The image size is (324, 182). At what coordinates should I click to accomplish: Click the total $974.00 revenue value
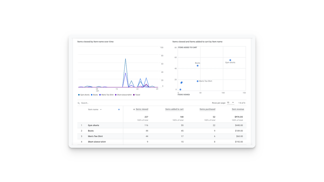[x=238, y=117]
